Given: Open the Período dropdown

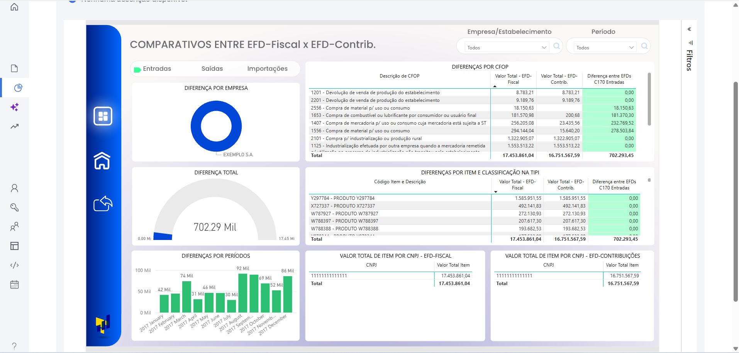Looking at the screenshot, I should [x=604, y=47].
